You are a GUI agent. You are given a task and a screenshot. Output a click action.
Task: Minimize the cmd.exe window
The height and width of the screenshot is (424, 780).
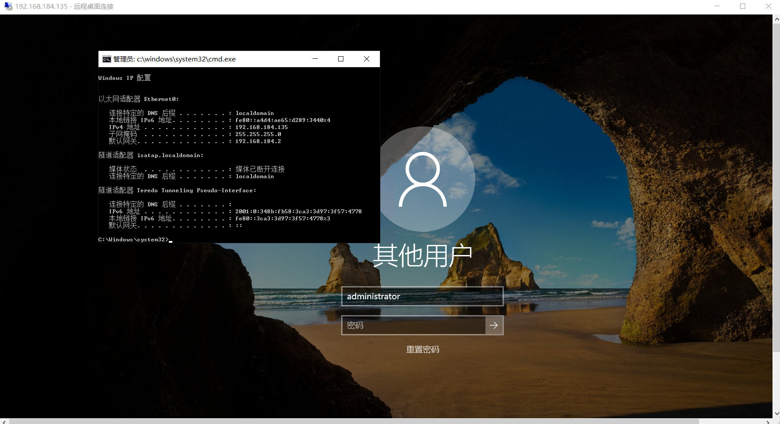(315, 58)
